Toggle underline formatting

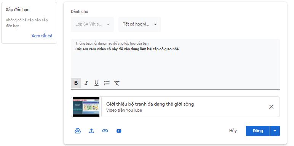(96, 83)
